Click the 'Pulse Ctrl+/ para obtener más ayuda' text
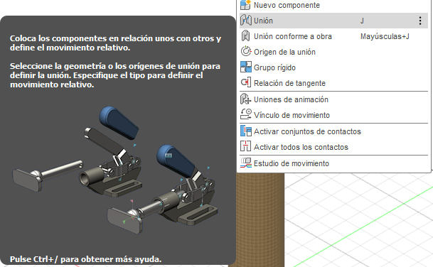433x267 pixels. tap(85, 259)
